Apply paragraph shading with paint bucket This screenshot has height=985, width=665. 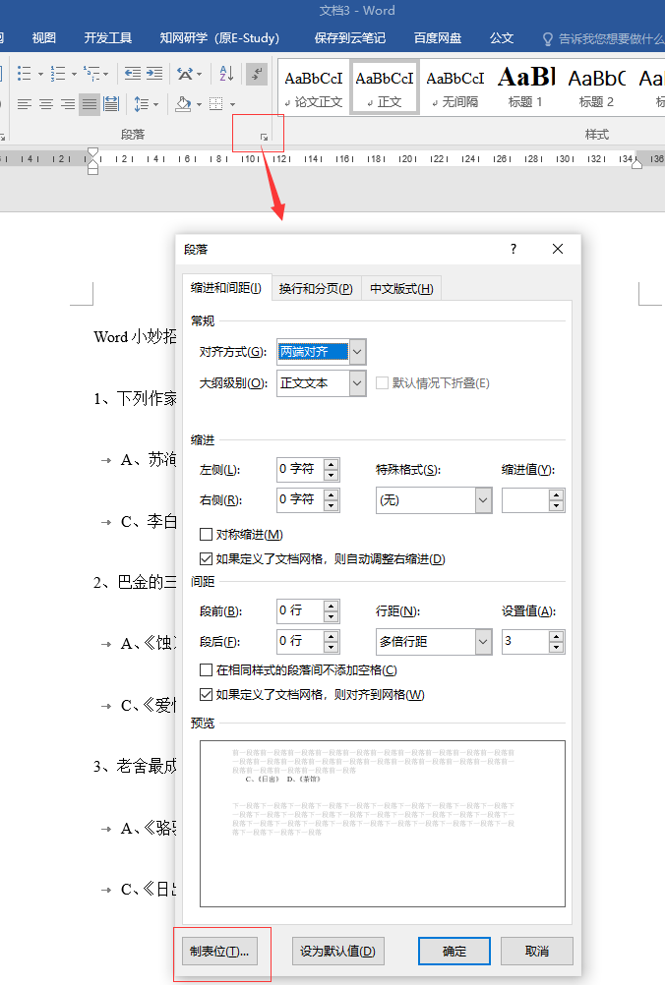point(183,103)
